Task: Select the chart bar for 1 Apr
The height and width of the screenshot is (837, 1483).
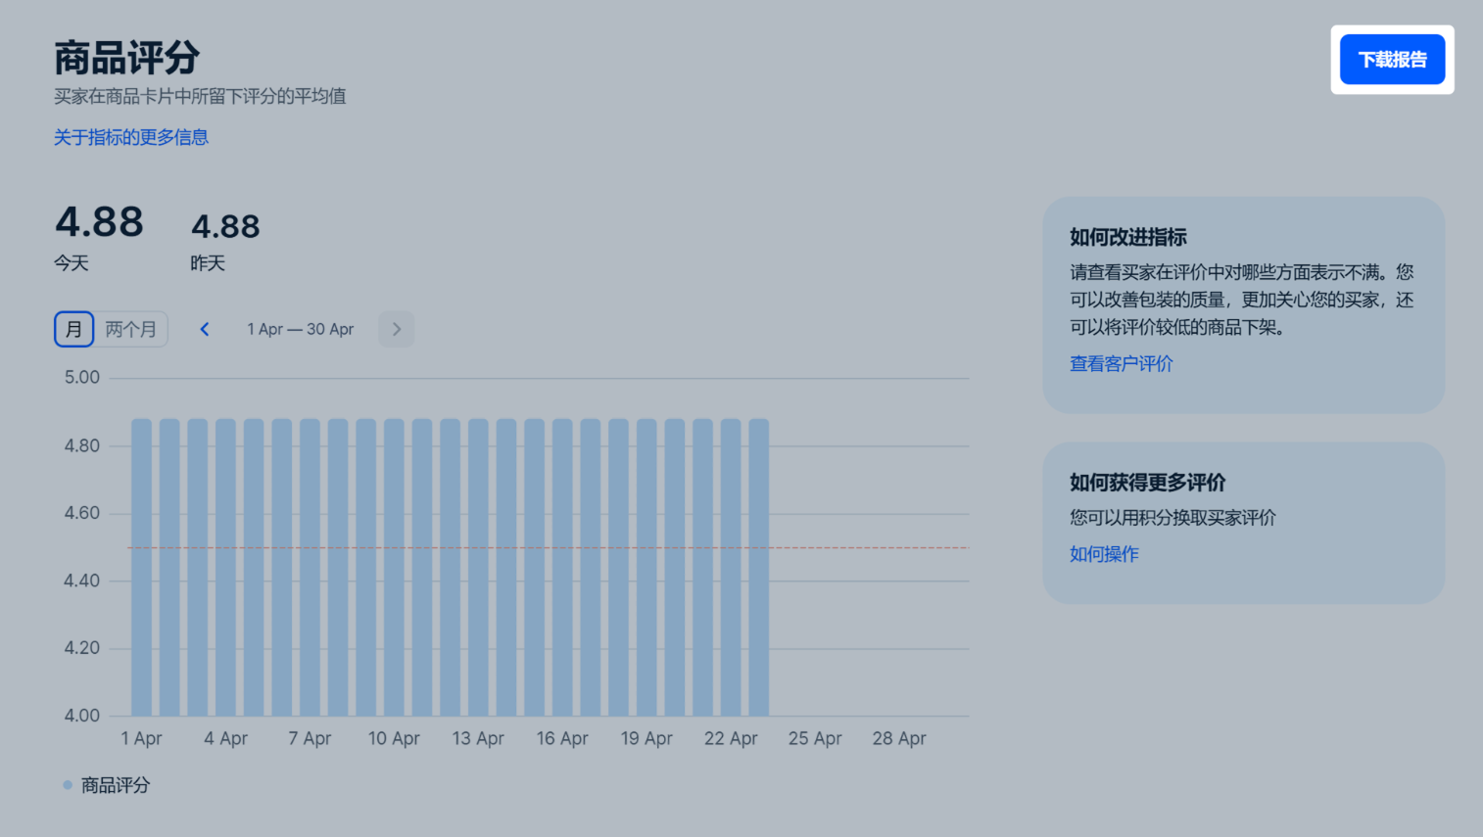Action: [142, 568]
